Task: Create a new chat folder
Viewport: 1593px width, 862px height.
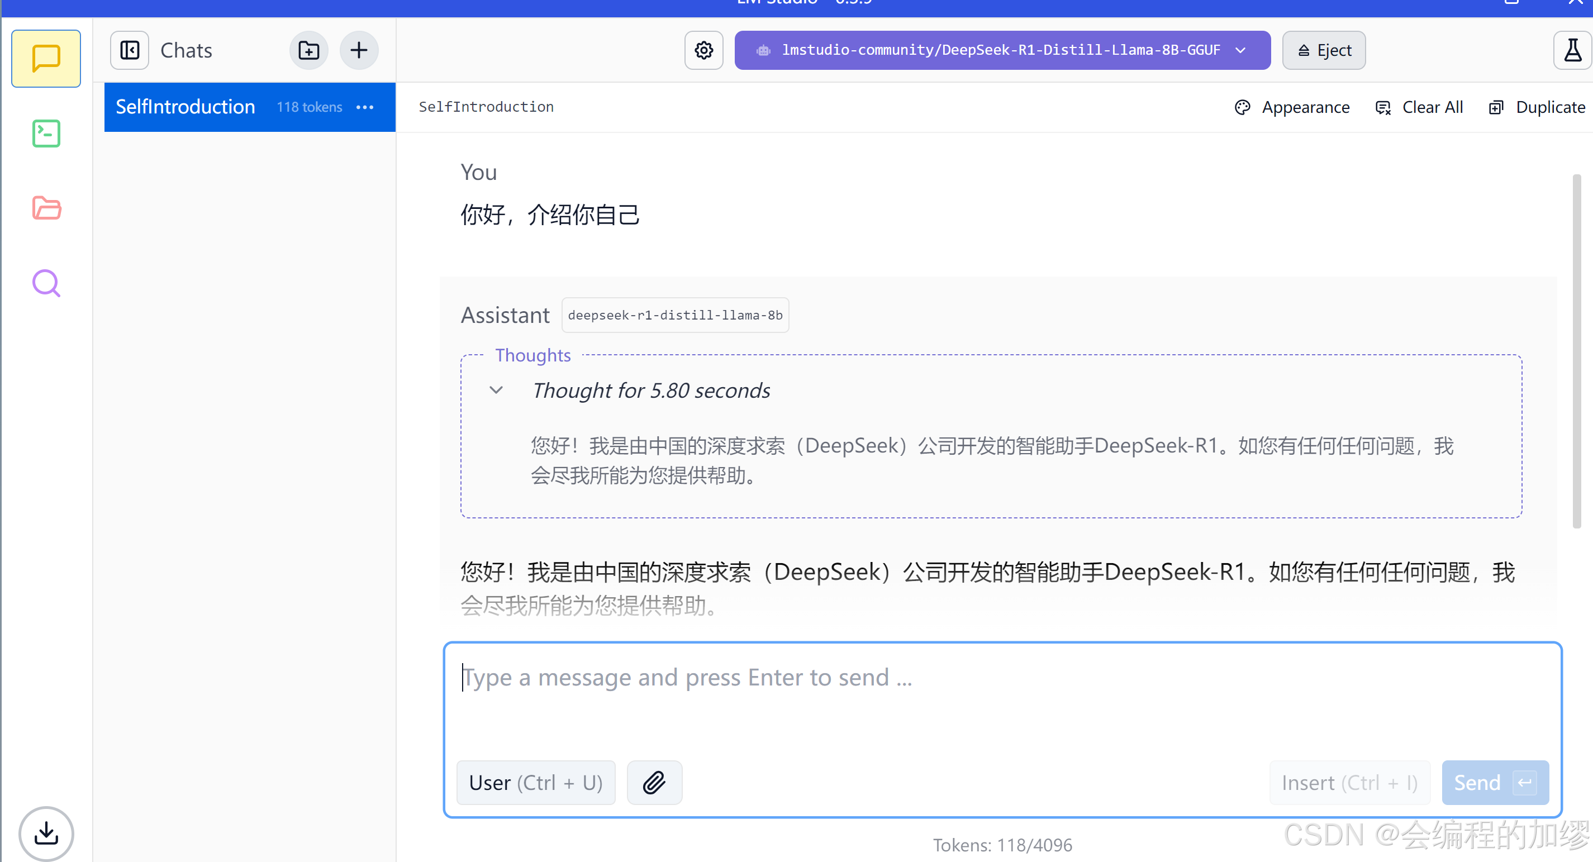Action: pos(308,50)
